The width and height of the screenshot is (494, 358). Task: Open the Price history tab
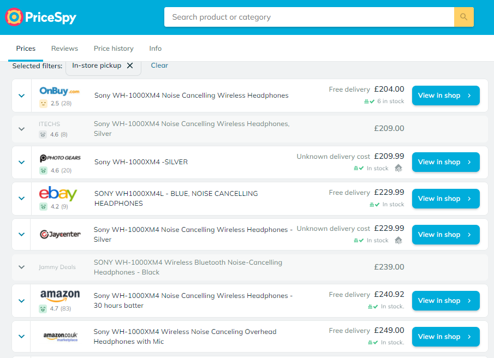114,49
